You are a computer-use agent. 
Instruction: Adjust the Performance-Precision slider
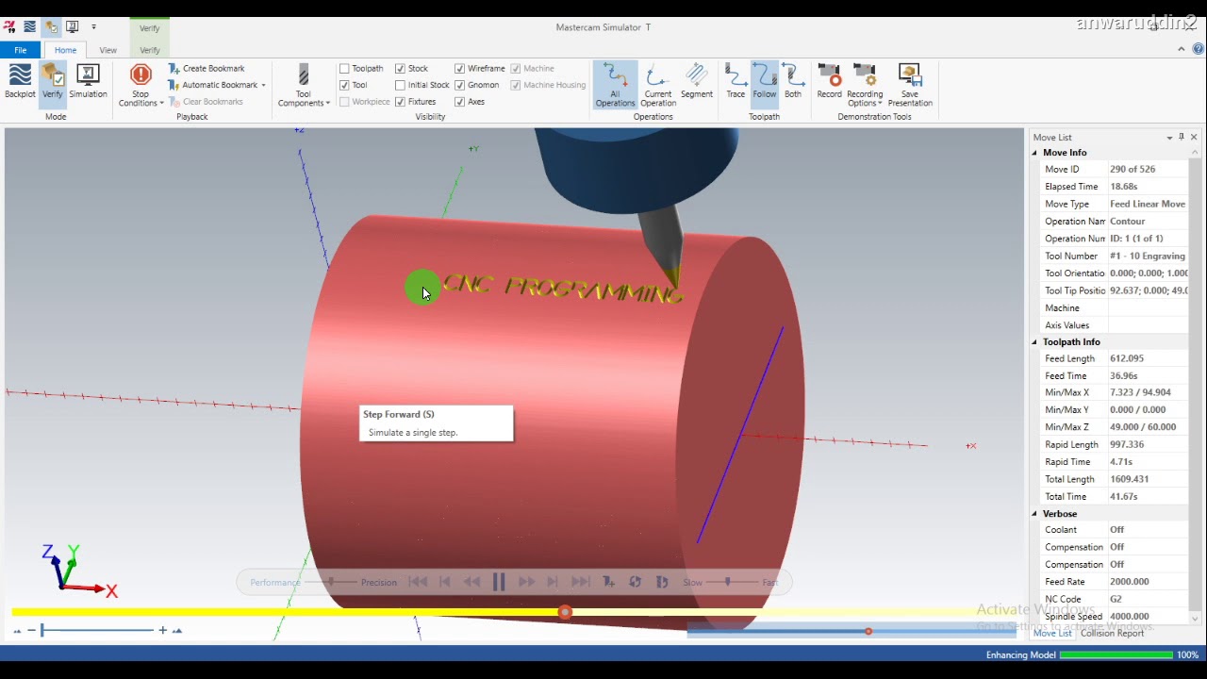coord(331,582)
